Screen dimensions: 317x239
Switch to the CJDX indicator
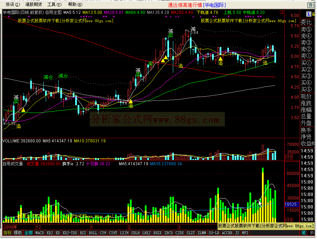179,233
